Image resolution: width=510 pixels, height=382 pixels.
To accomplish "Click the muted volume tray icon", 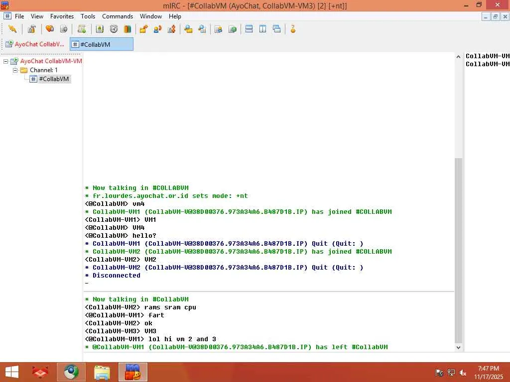I will point(463,373).
